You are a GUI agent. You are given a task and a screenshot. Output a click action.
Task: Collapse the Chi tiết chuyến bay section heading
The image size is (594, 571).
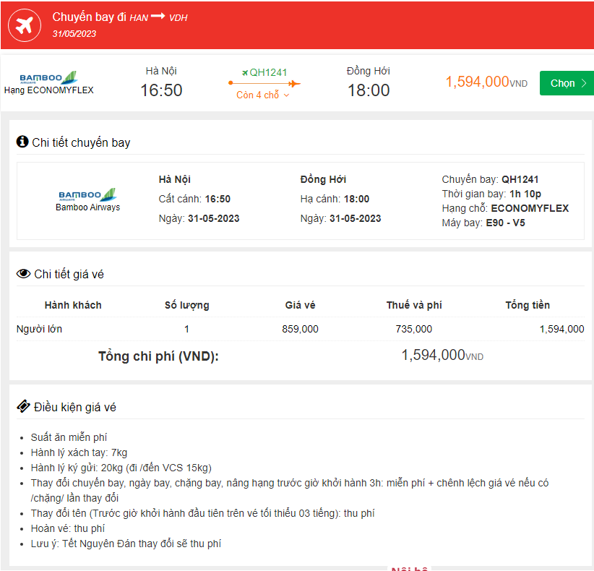(x=81, y=142)
